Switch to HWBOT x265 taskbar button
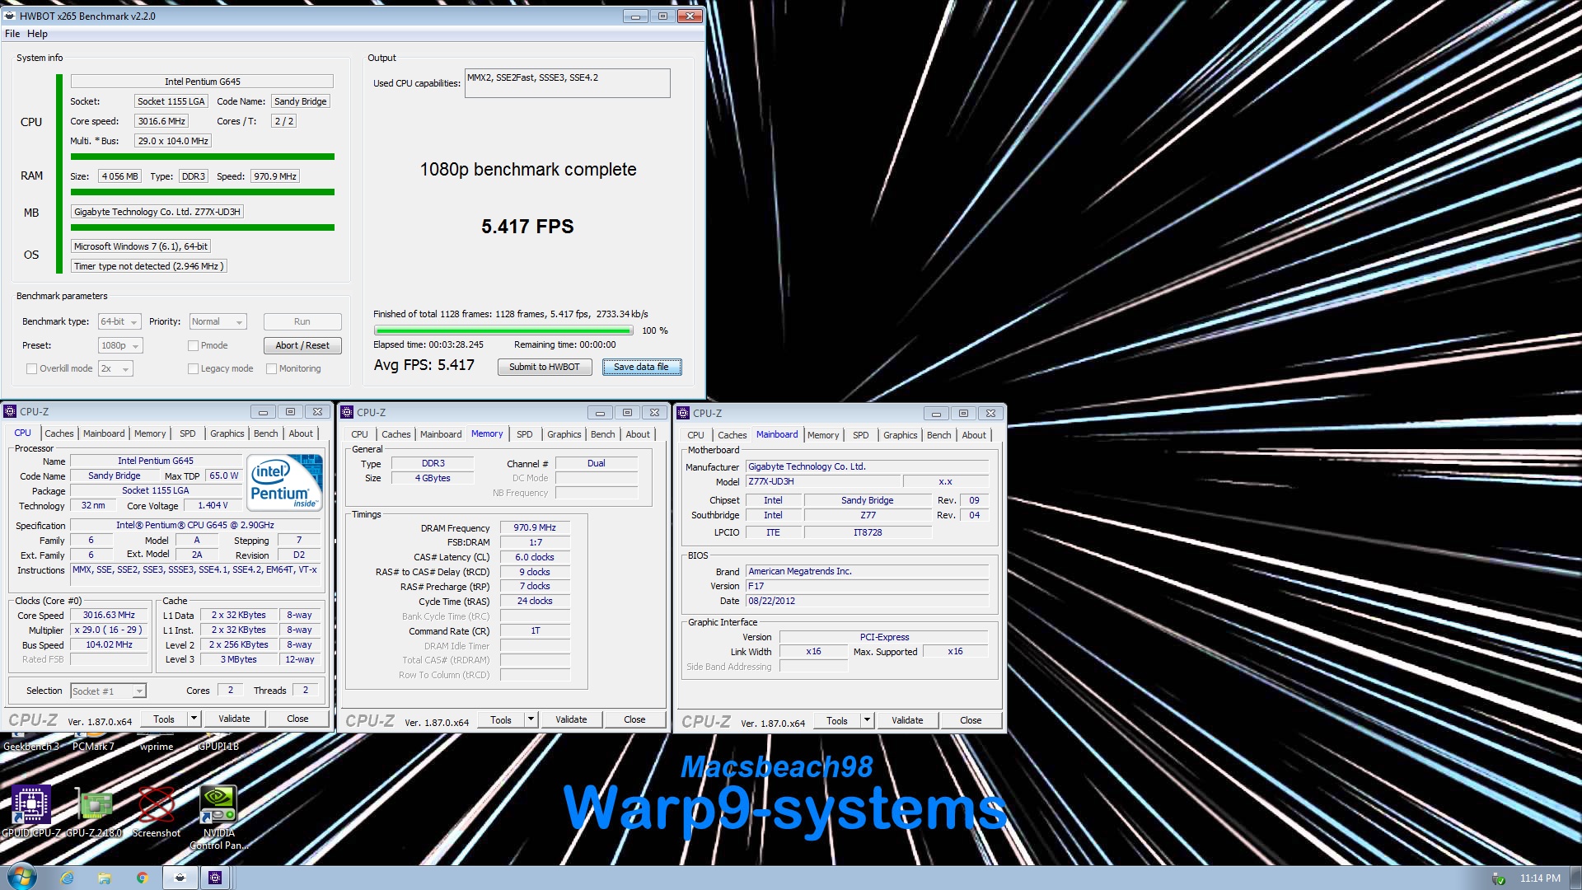Viewport: 1582px width, 890px height. (x=180, y=878)
